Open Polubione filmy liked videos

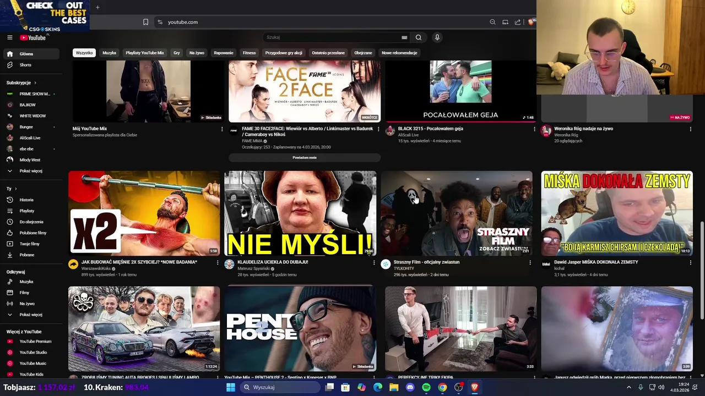coord(31,233)
